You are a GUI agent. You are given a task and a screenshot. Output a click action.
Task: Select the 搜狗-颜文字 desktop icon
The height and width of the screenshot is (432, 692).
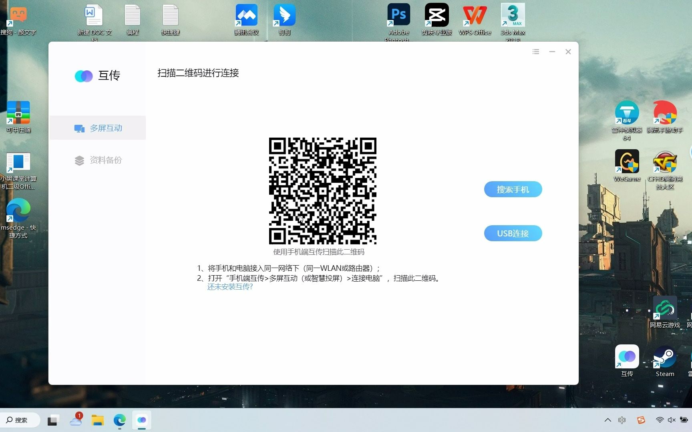tap(18, 21)
